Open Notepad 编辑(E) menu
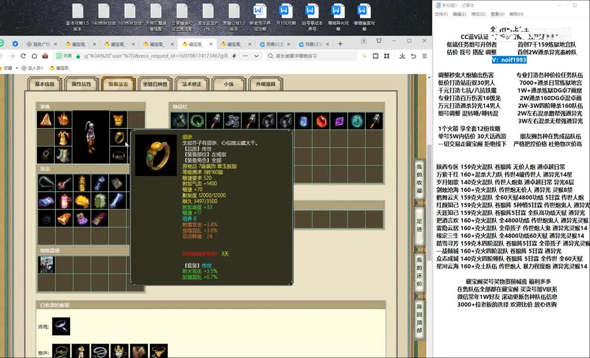The width and height of the screenshot is (590, 358). pyautogui.click(x=460, y=14)
